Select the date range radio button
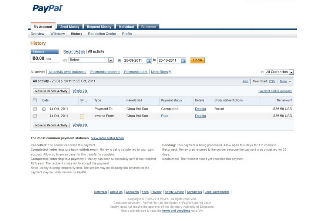 tap(120, 61)
